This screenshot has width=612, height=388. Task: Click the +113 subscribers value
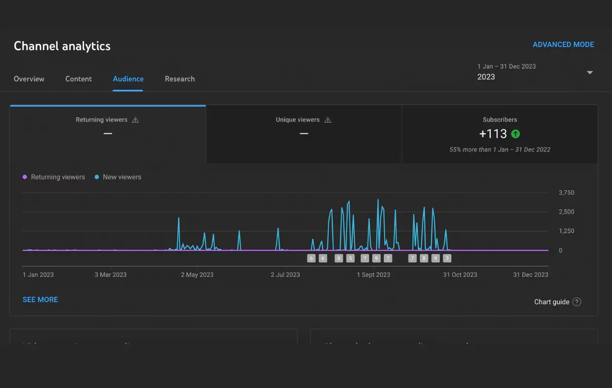(493, 134)
